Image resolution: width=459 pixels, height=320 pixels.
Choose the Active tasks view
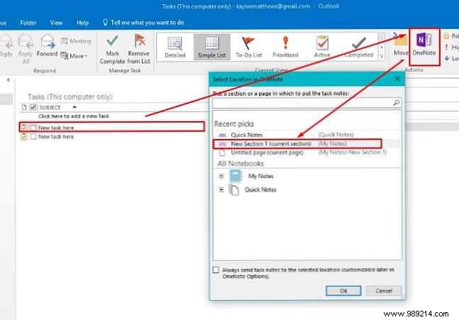322,47
